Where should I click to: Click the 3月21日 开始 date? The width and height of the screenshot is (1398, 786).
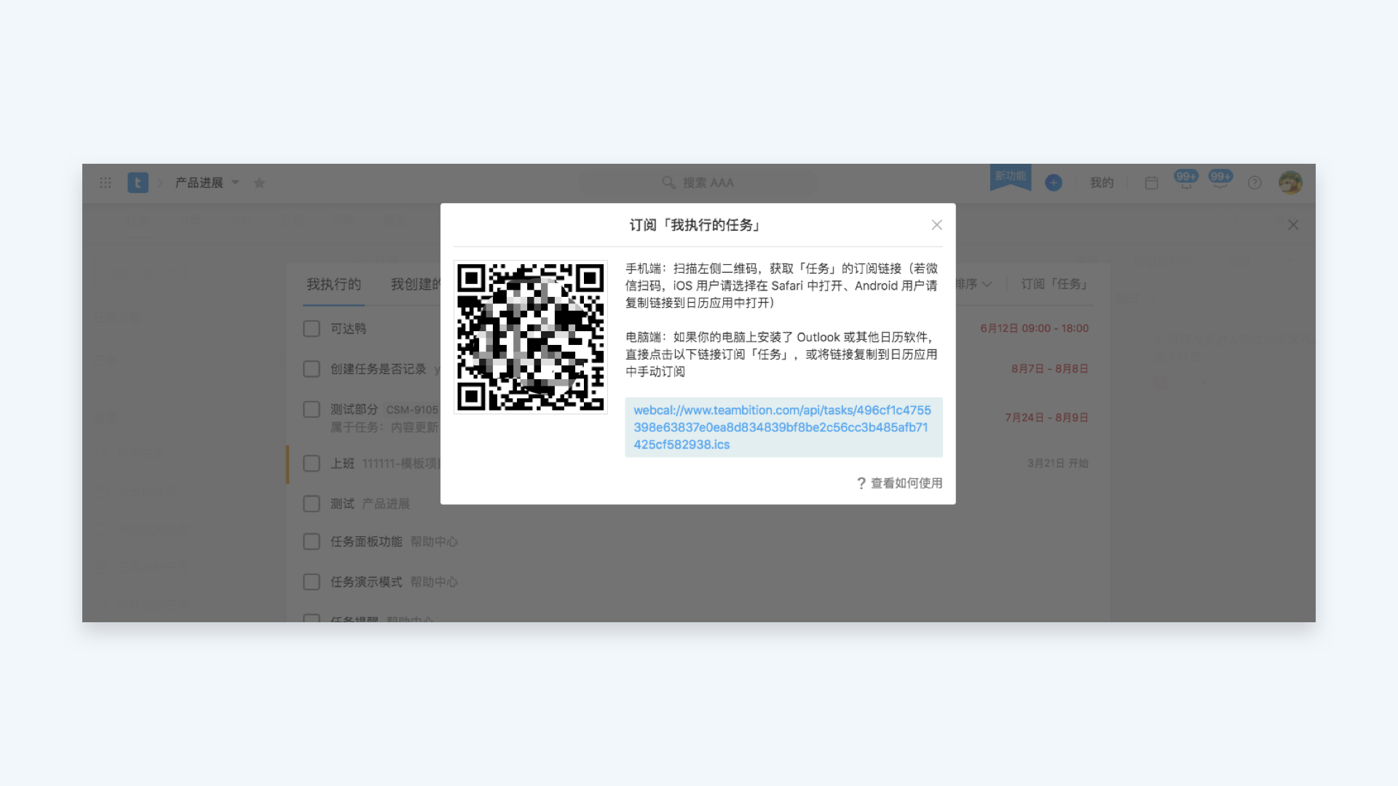[1057, 463]
